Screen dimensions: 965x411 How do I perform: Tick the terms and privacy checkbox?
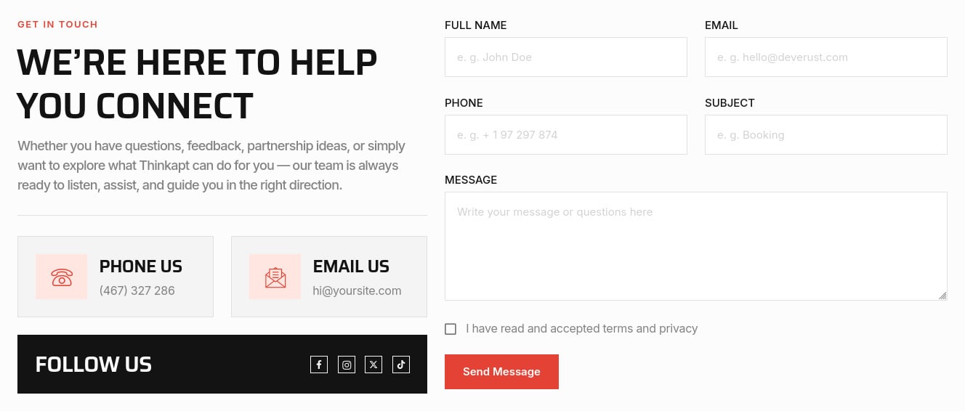tap(451, 329)
